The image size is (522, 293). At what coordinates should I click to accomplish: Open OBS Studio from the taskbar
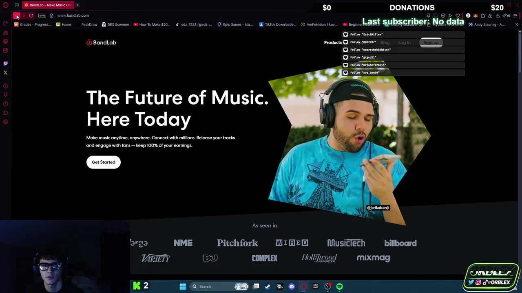coord(327,286)
